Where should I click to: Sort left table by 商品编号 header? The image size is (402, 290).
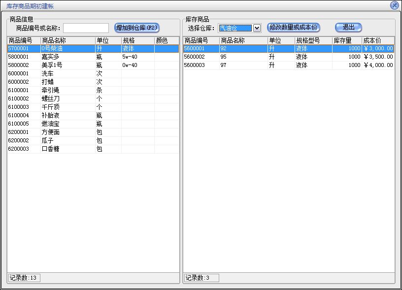(x=23, y=40)
